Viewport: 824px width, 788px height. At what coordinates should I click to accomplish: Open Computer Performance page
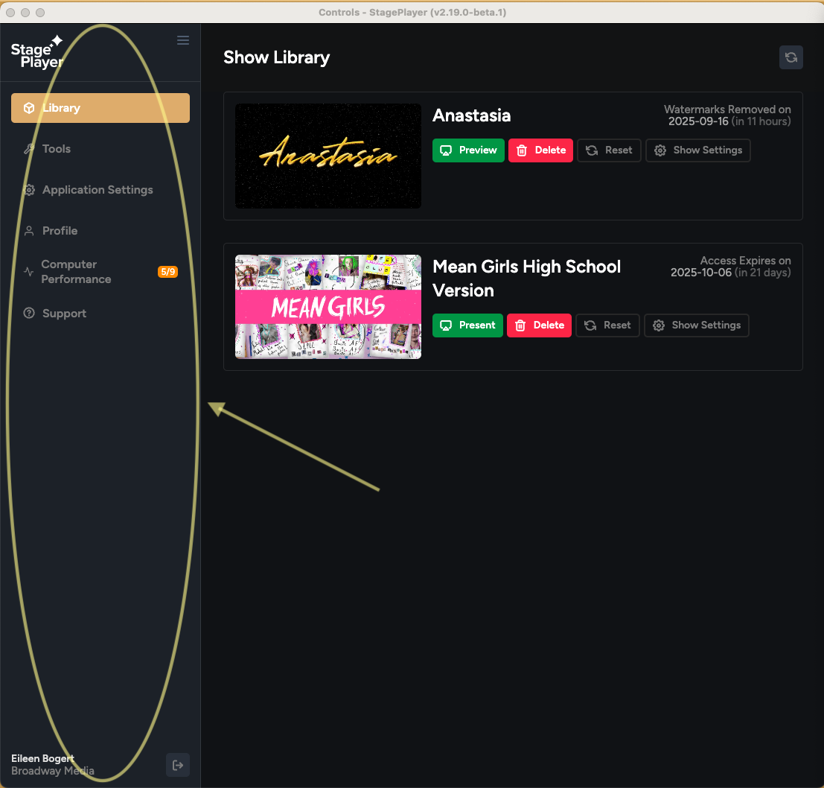pyautogui.click(x=100, y=272)
